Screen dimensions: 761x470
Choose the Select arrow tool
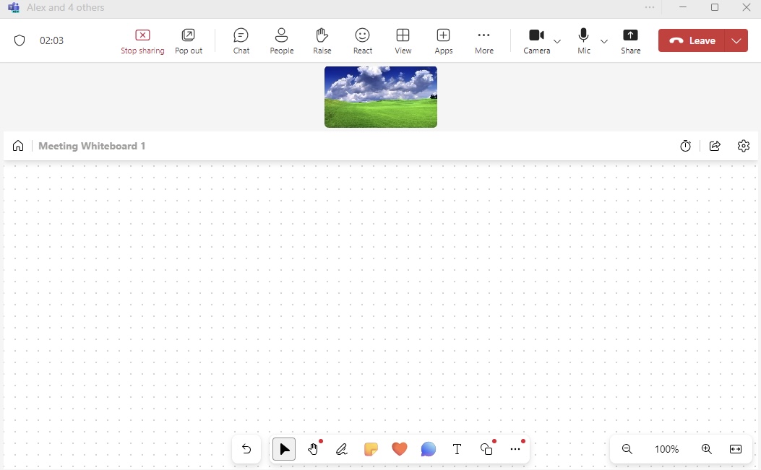pos(284,449)
